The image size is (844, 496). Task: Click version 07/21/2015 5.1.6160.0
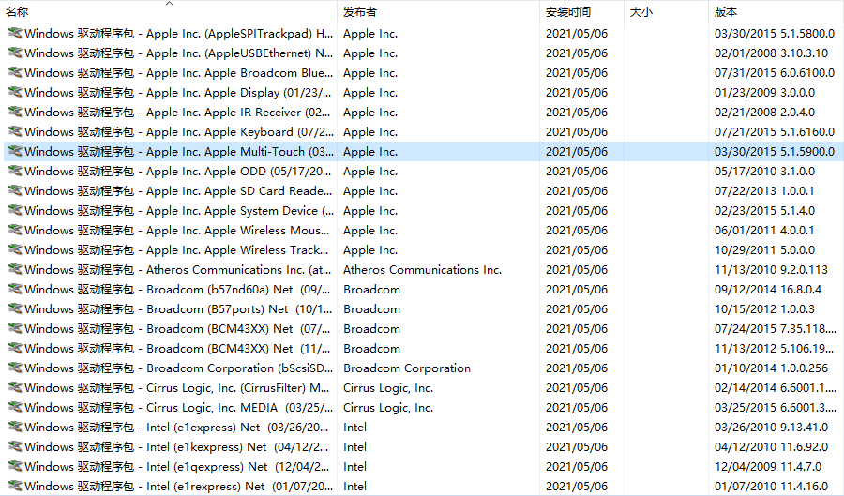[775, 132]
